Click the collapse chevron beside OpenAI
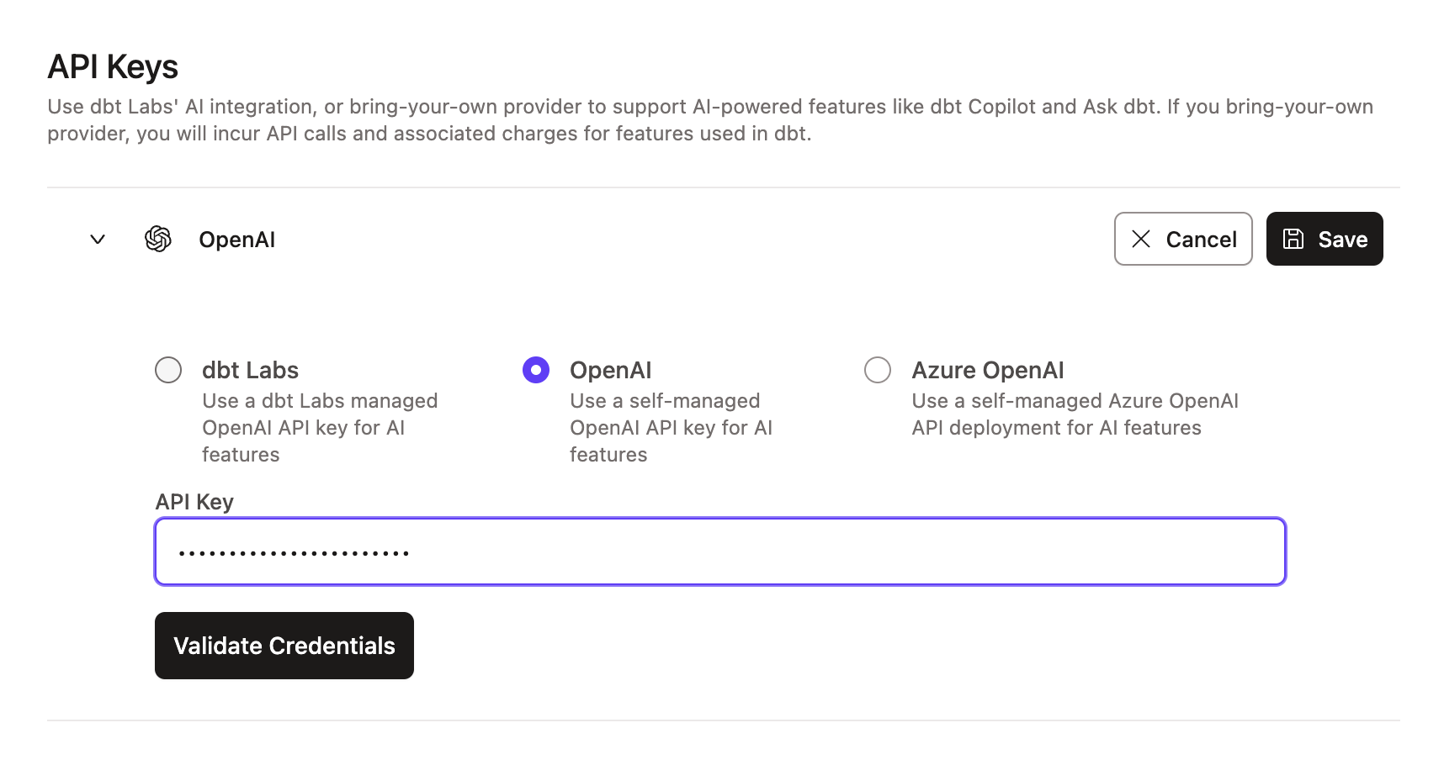The image size is (1444, 765). click(97, 240)
